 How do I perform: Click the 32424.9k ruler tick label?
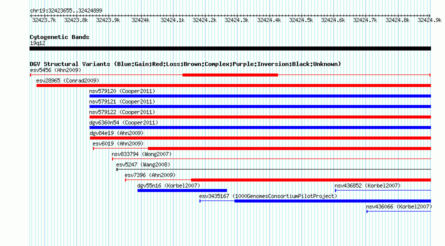(429, 20)
